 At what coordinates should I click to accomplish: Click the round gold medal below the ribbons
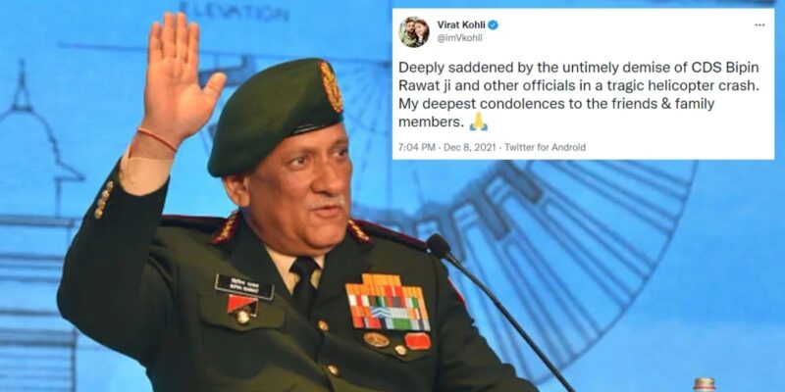click(x=377, y=339)
